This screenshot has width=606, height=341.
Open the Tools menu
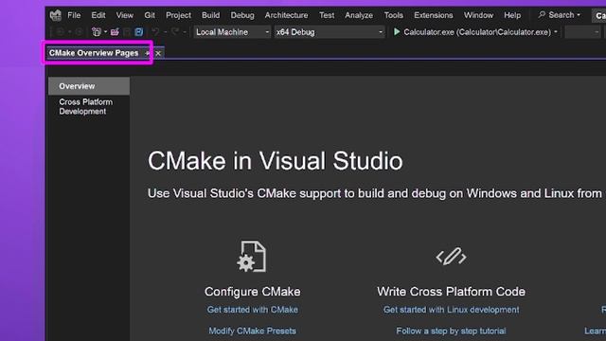(394, 15)
